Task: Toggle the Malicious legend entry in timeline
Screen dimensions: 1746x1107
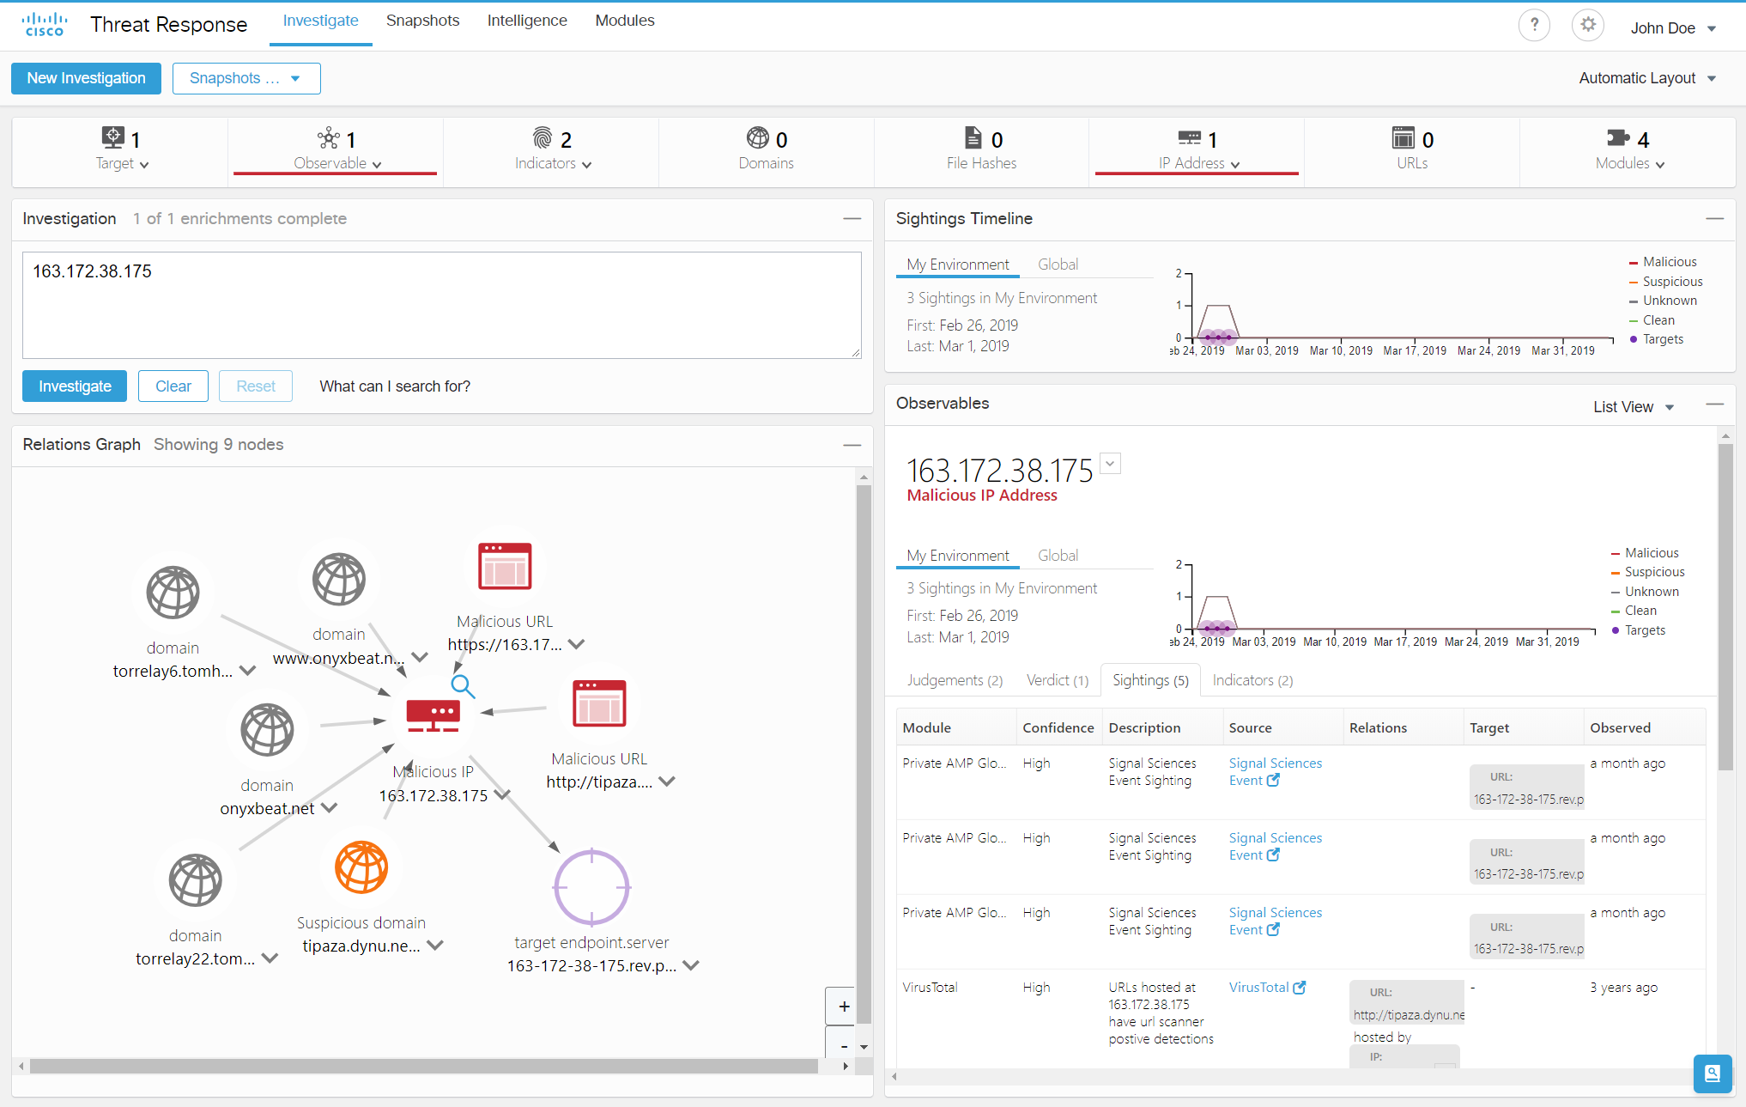Action: pyautogui.click(x=1667, y=261)
